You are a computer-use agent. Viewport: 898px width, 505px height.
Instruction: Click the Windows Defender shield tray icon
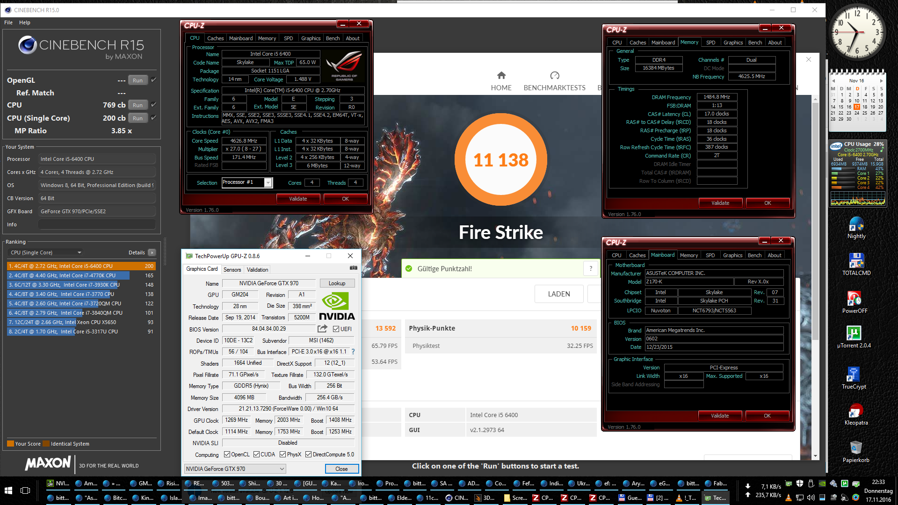(x=799, y=483)
